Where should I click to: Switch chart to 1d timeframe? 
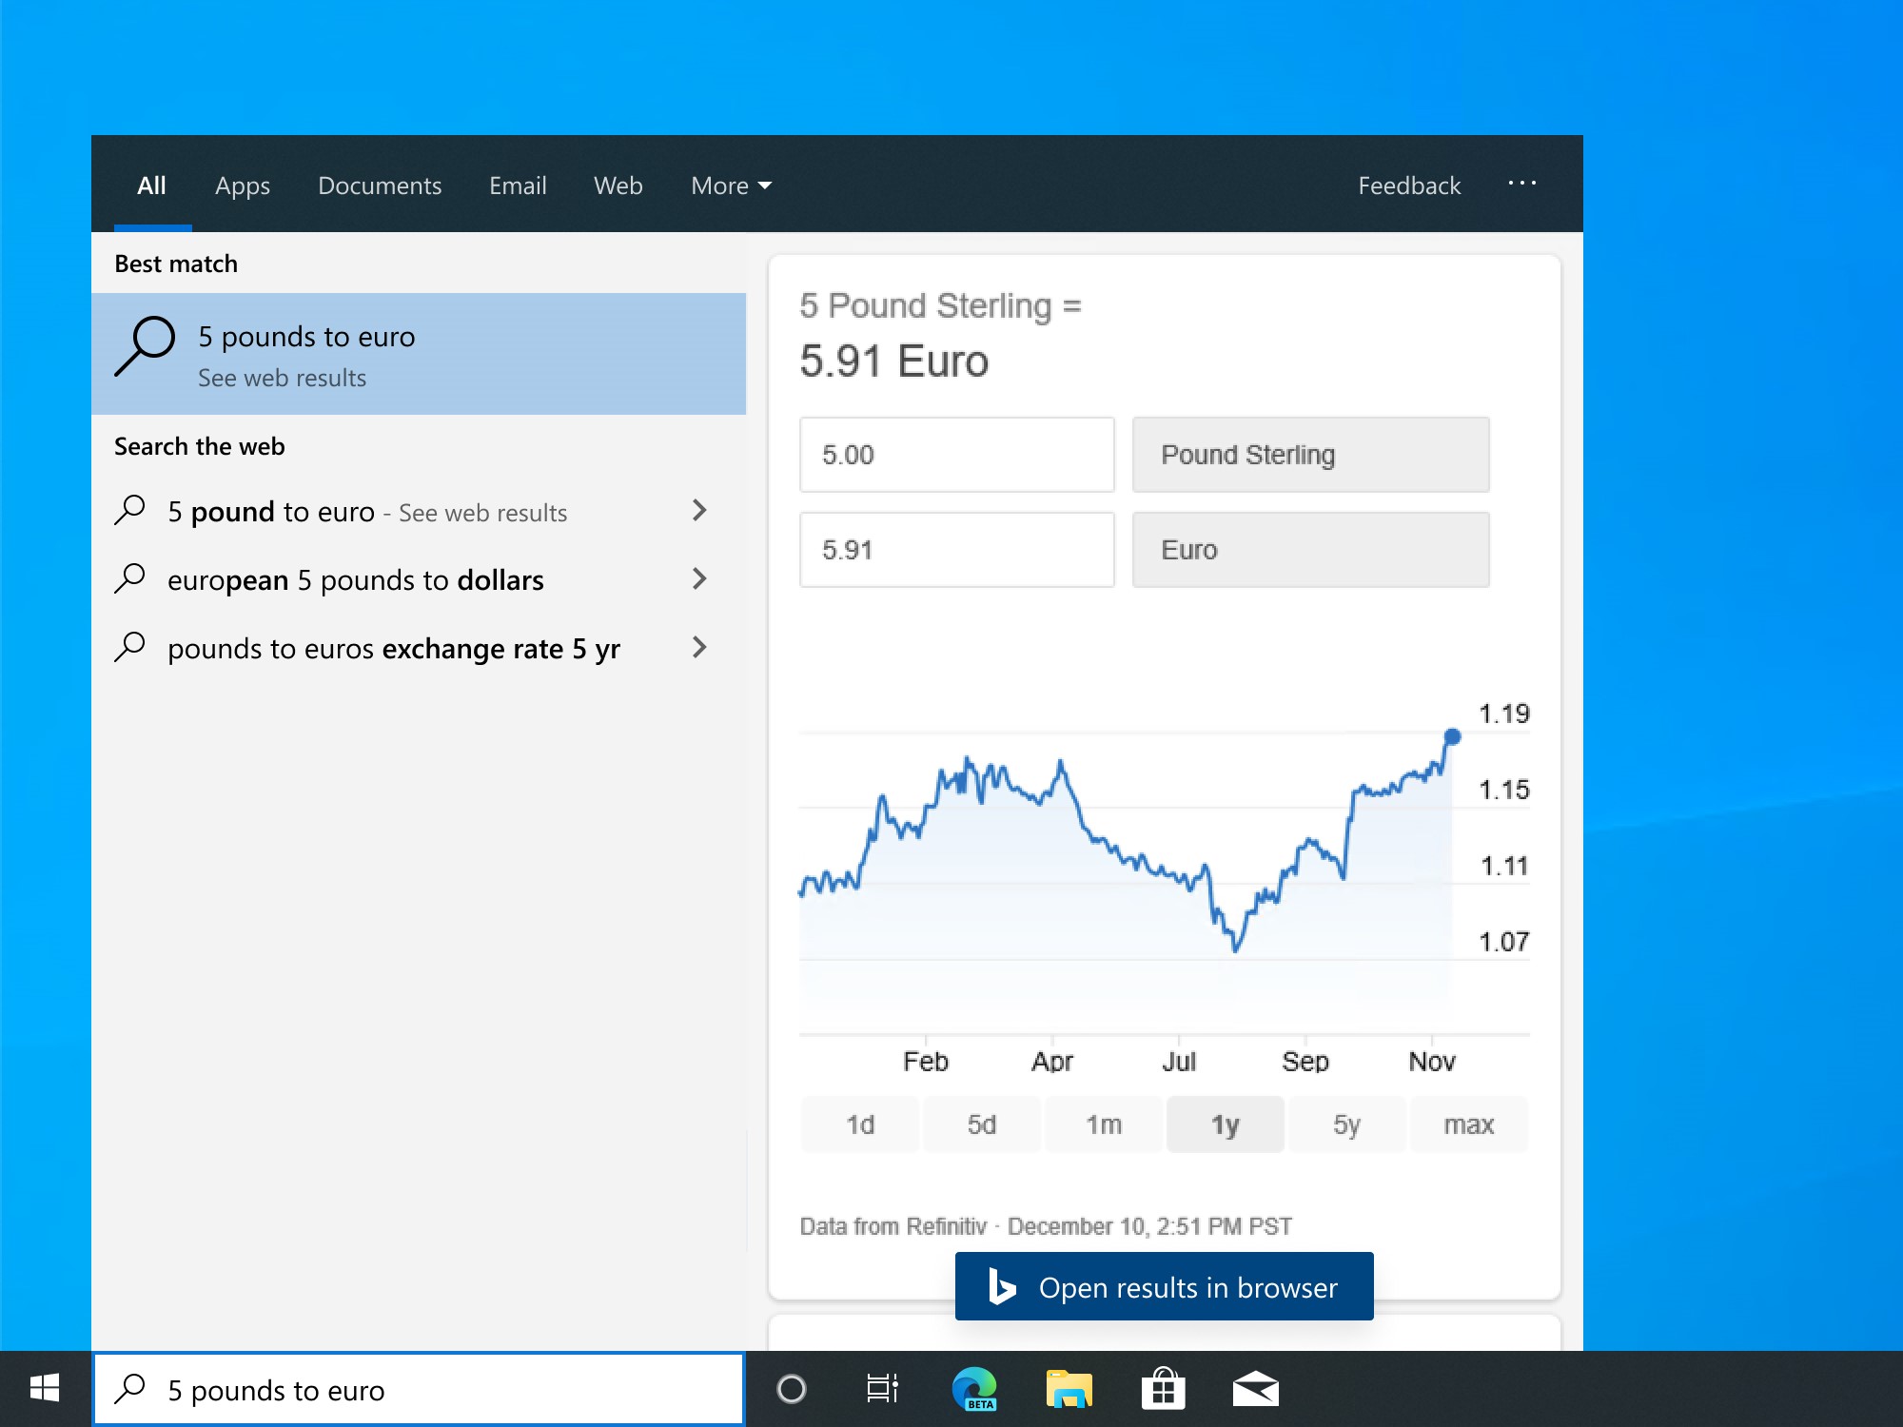tap(859, 1124)
